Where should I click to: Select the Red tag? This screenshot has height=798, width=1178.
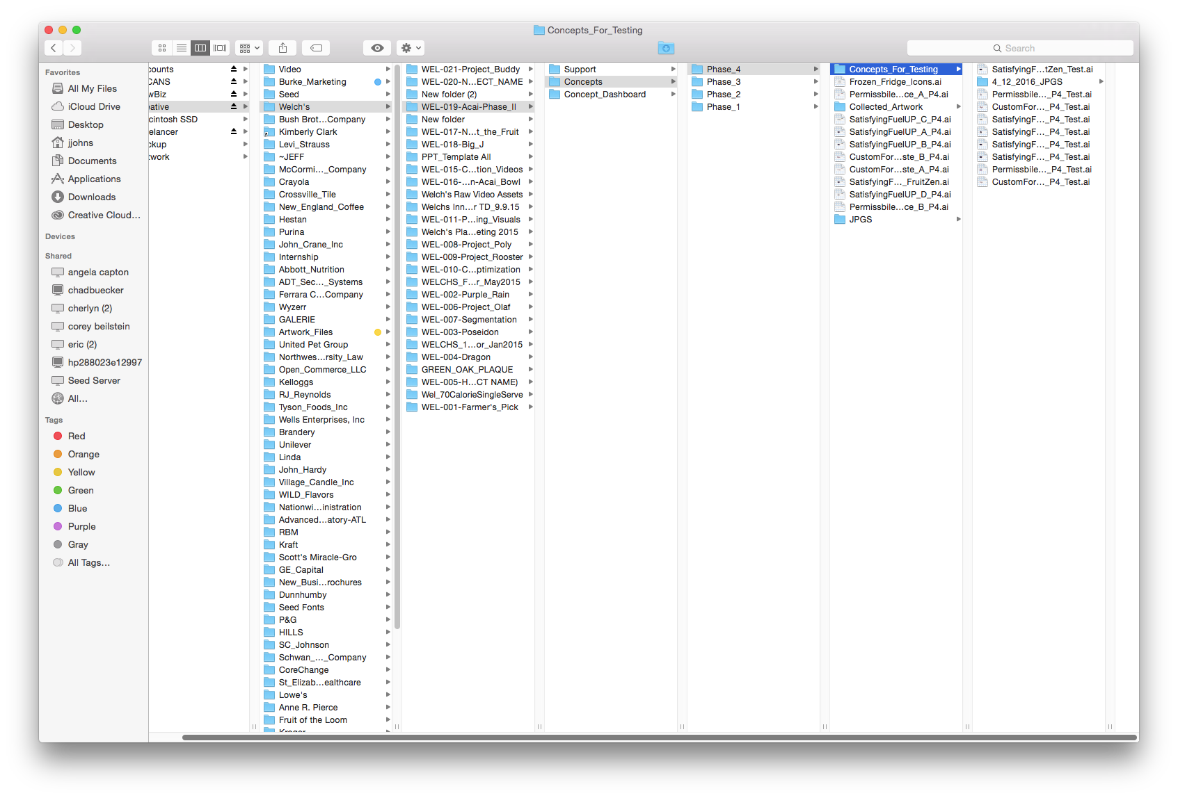click(77, 437)
